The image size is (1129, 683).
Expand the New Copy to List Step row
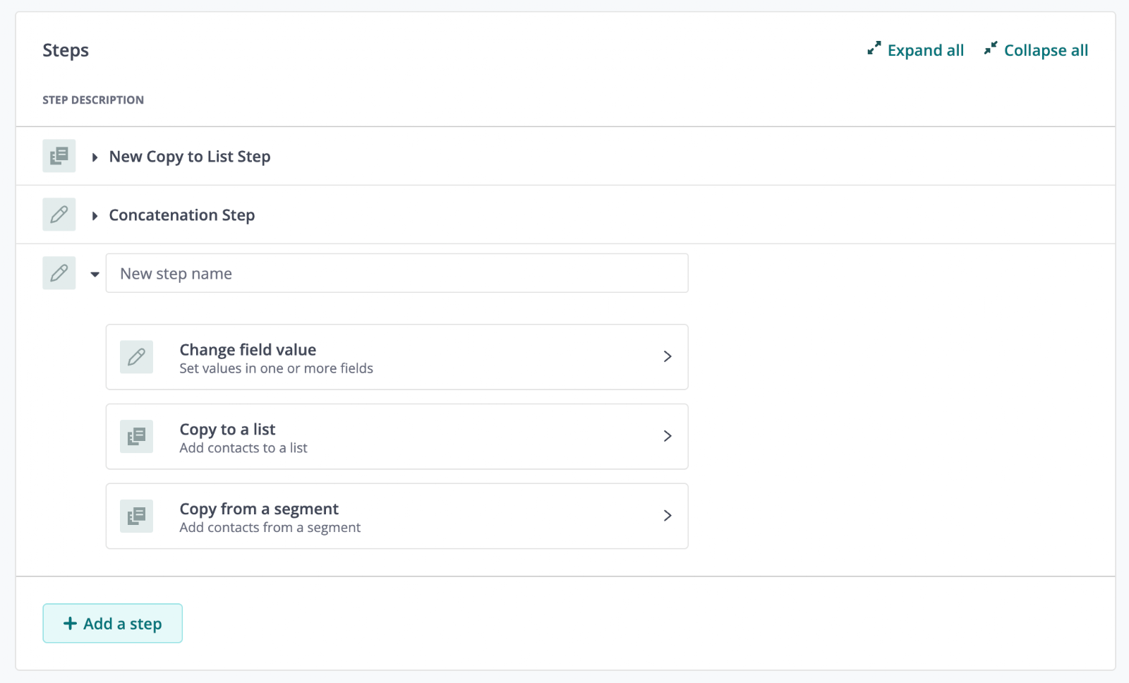95,157
